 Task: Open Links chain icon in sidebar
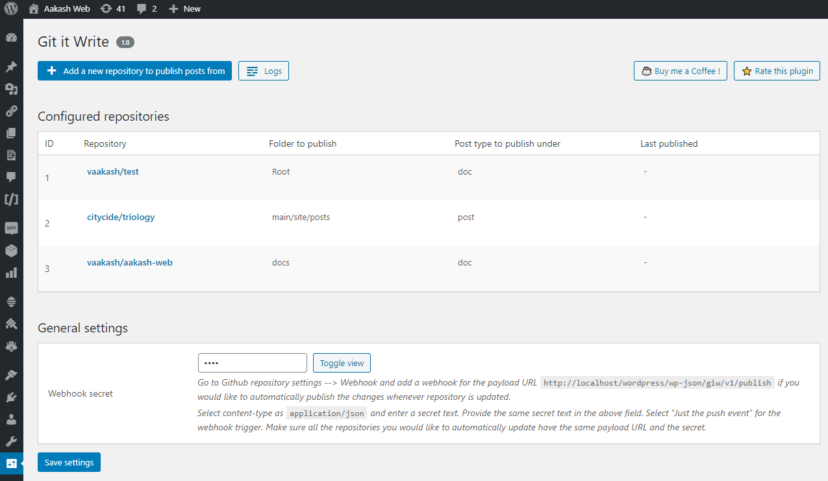pos(11,111)
